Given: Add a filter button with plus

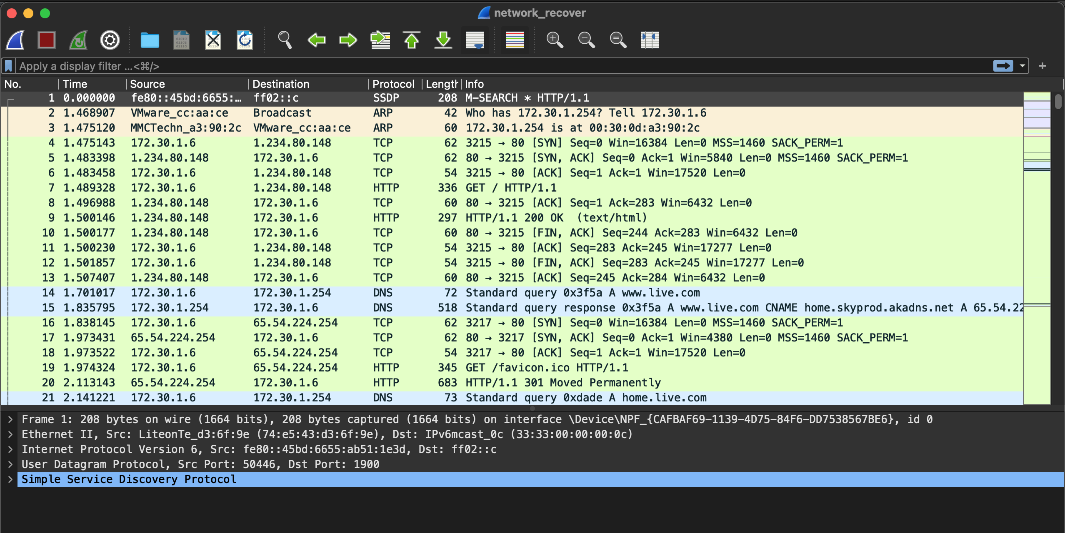Looking at the screenshot, I should pos(1042,66).
